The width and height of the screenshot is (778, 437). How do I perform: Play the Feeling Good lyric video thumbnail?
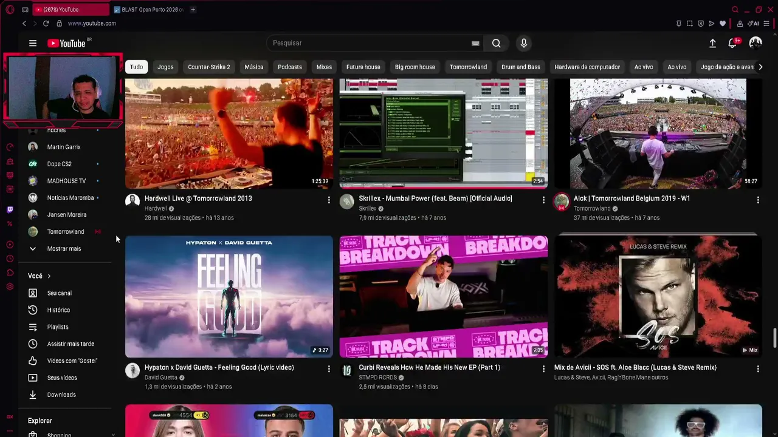pyautogui.click(x=229, y=297)
